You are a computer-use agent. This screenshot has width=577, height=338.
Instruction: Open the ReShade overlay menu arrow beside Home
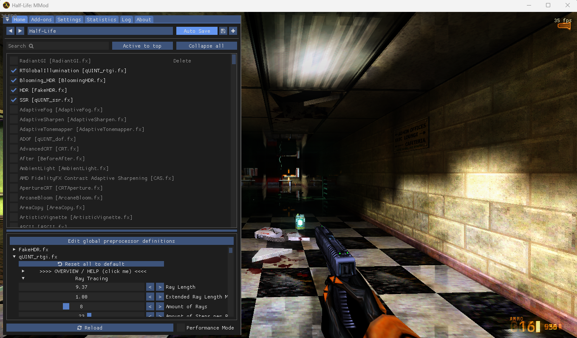pos(7,20)
